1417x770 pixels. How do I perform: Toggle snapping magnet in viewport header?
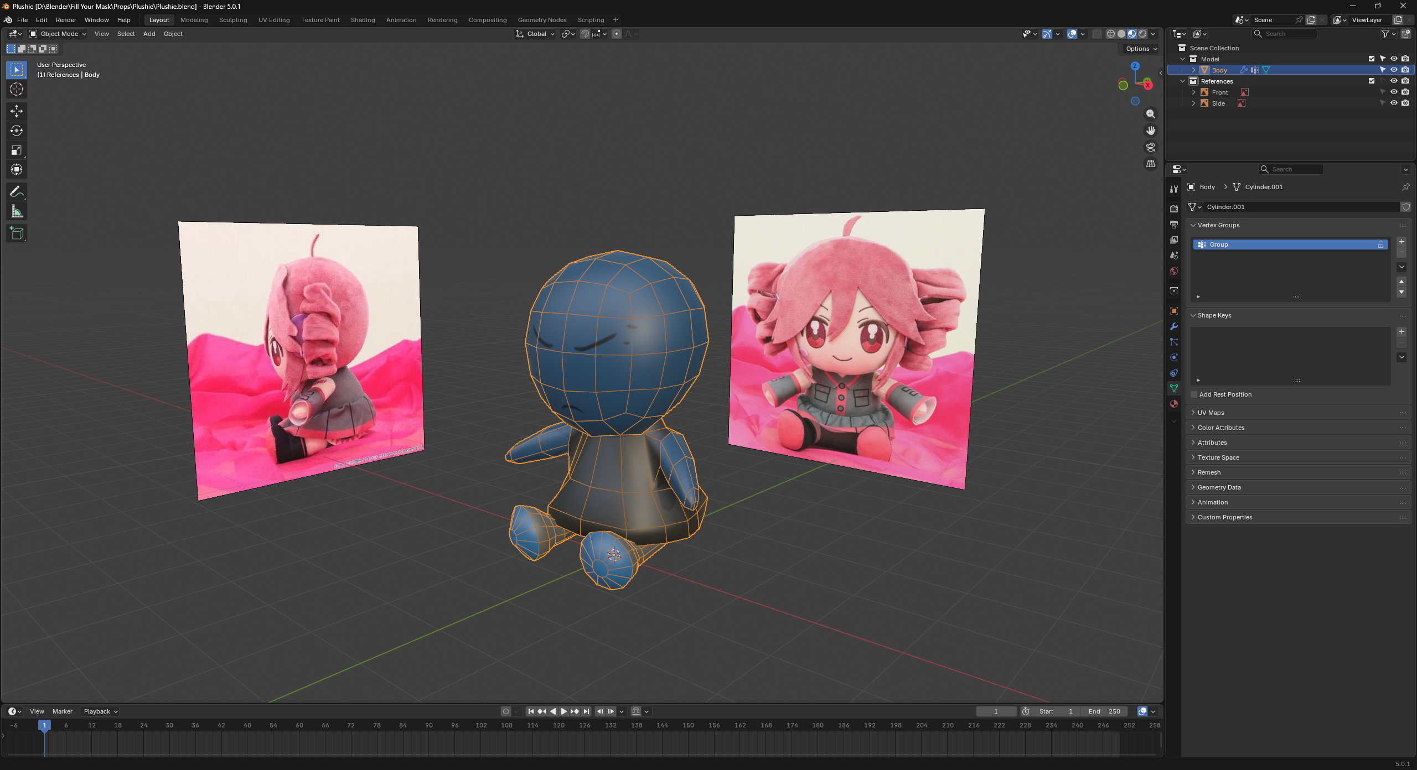(x=585, y=34)
